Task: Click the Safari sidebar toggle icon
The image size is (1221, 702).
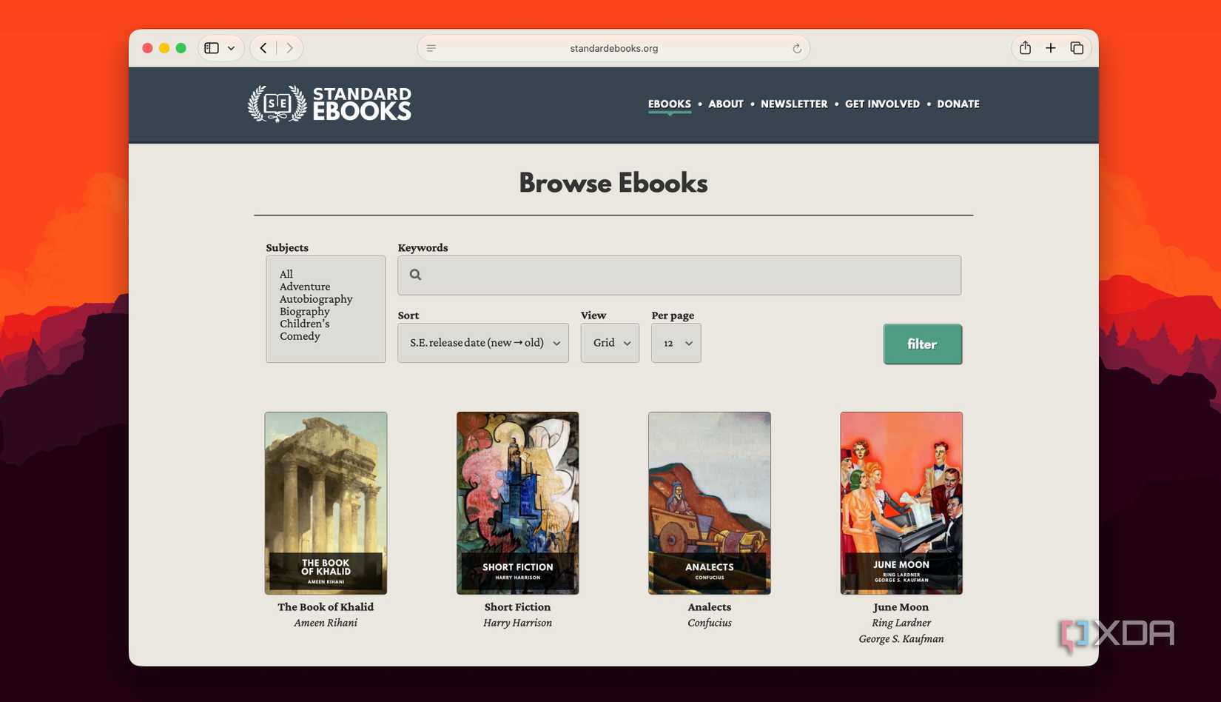Action: pyautogui.click(x=212, y=48)
